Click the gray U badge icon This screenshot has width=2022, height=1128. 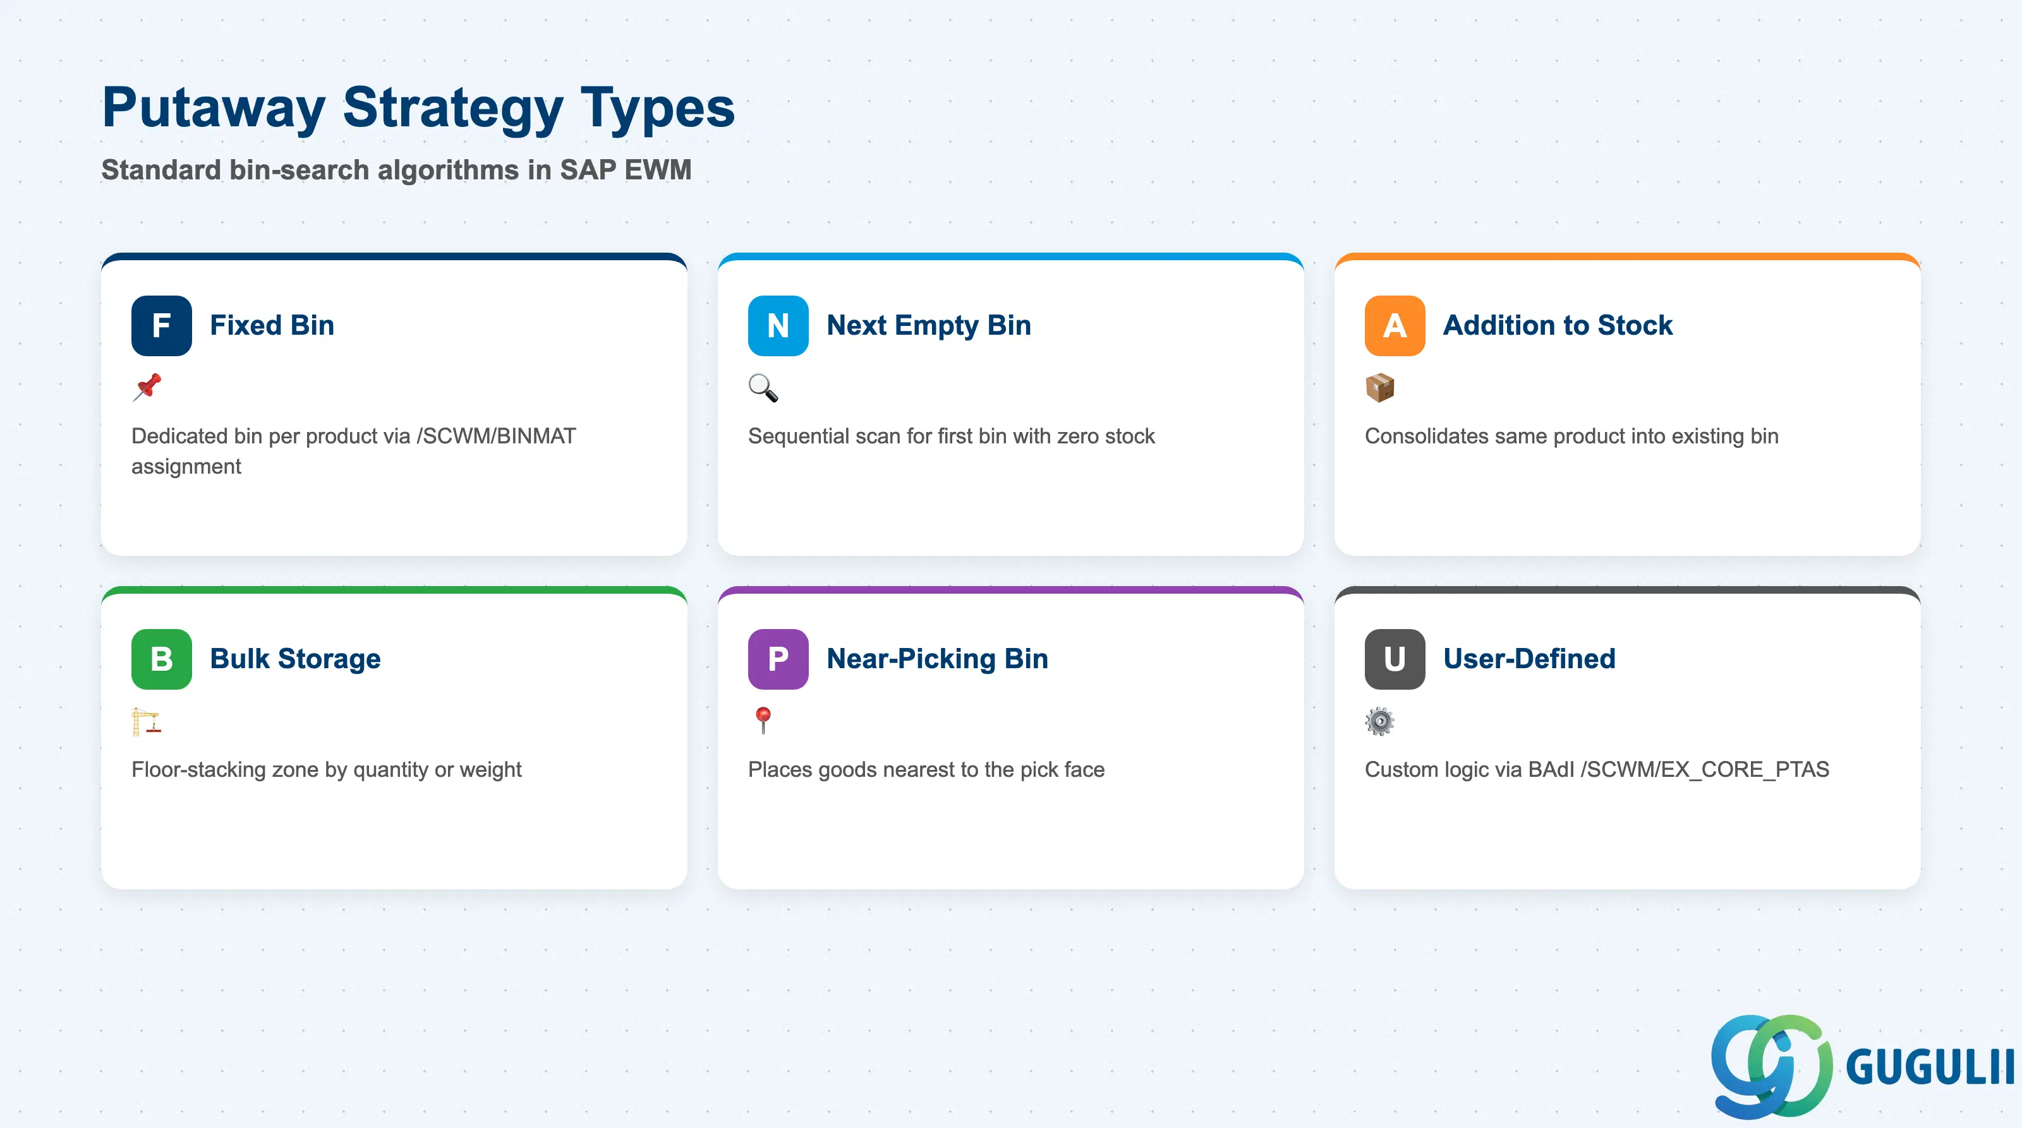(1395, 659)
